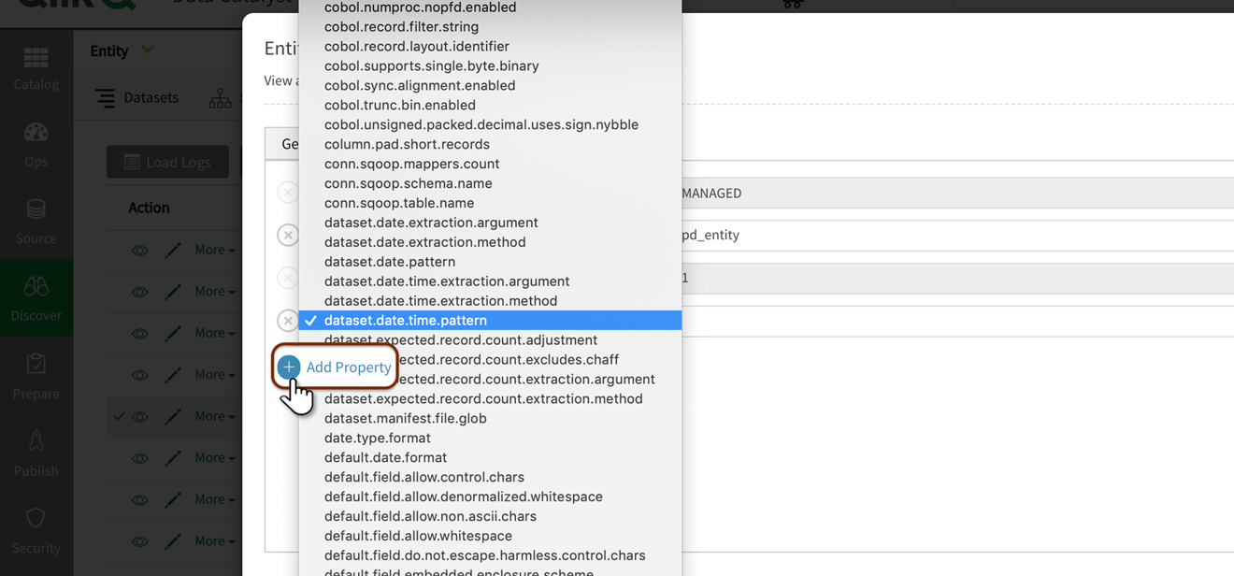
Task: Select the Discover binoculars icon
Action: pyautogui.click(x=36, y=298)
